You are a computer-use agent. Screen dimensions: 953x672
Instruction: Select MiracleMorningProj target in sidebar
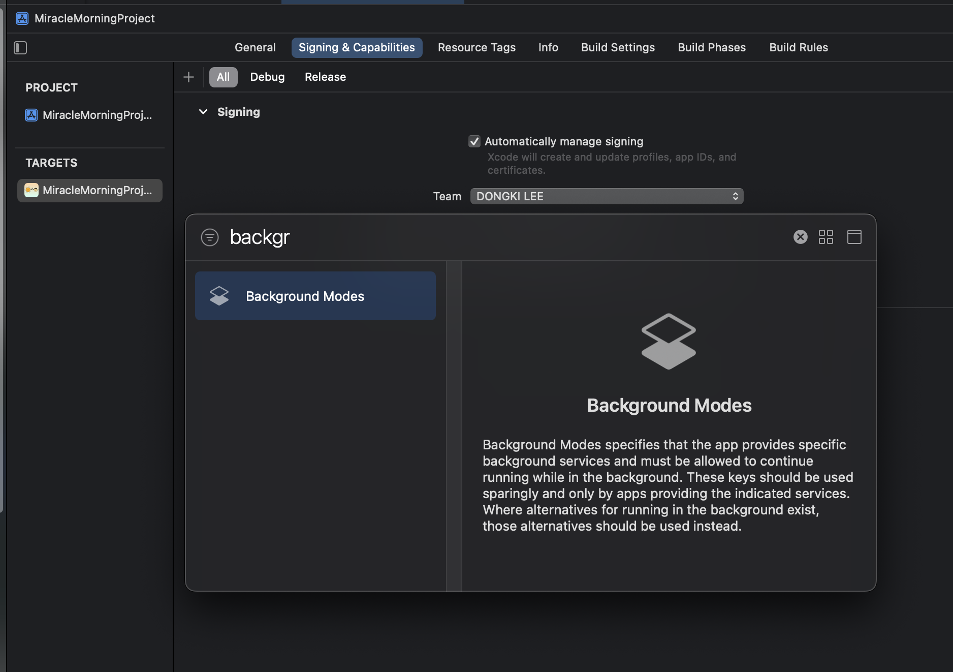[90, 190]
